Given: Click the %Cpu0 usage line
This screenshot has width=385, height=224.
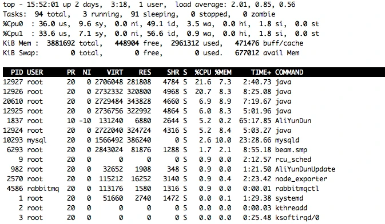Looking at the screenshot, I should coord(161,24).
